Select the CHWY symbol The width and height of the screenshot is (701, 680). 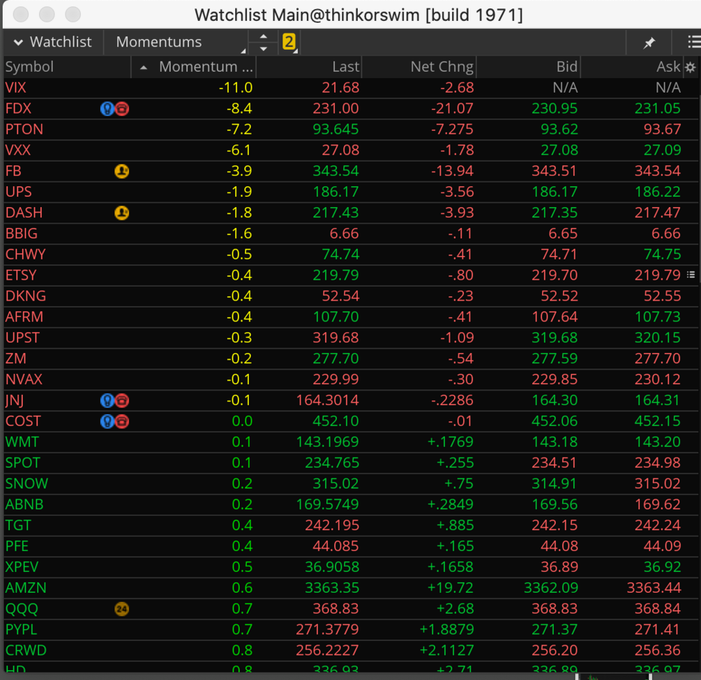point(26,255)
